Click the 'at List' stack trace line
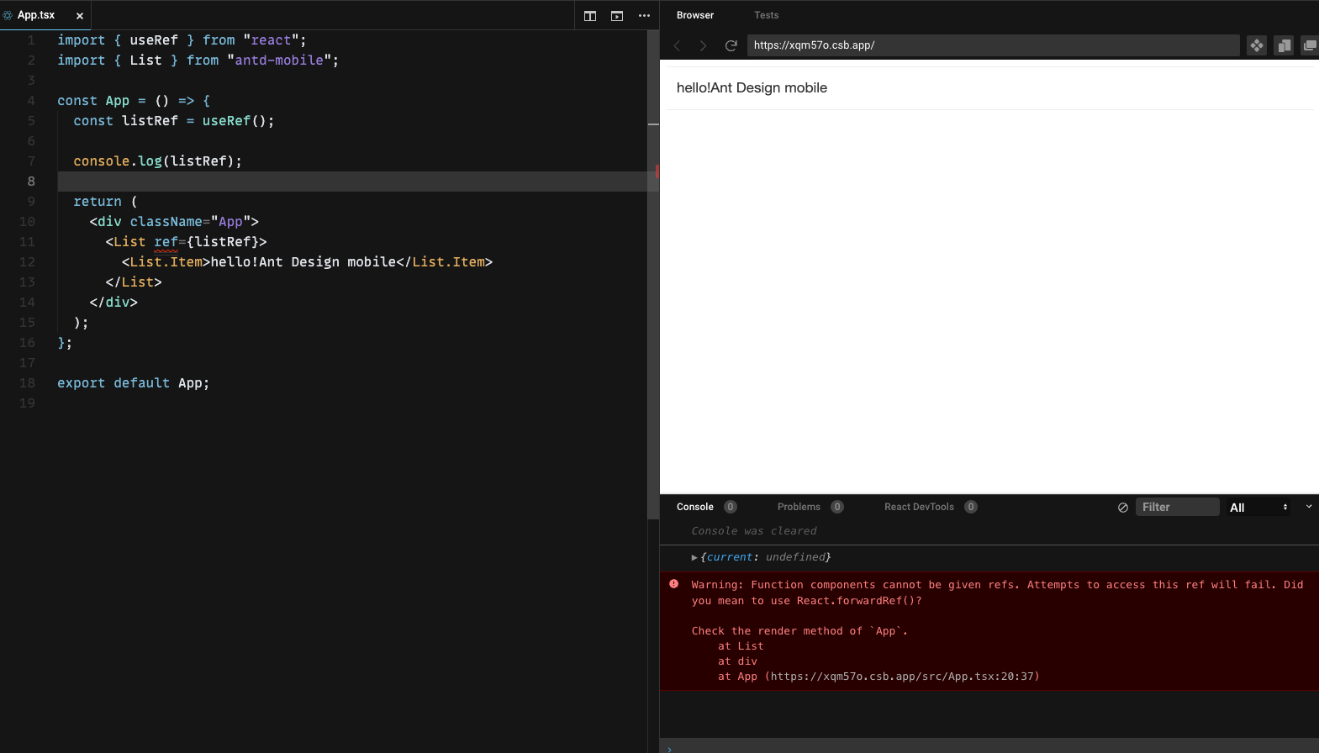The image size is (1319, 753). 741,646
